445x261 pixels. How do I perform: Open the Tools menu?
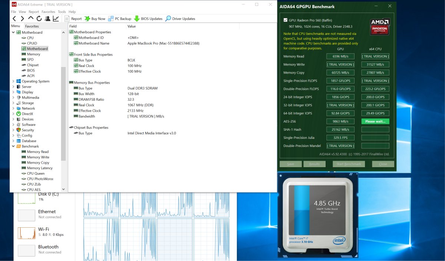[x=62, y=12]
